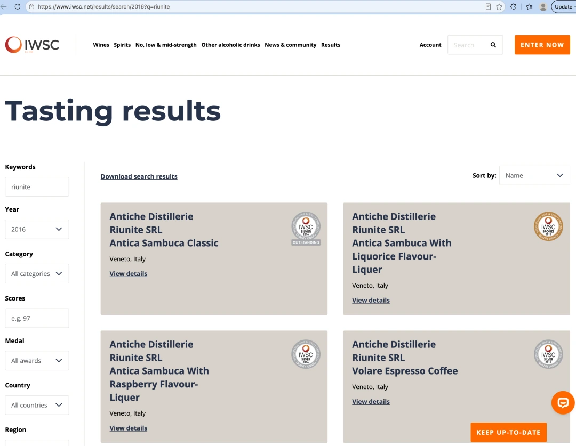Click the ENTER NOW button
Screen dimensions: 576x446
click(x=542, y=45)
